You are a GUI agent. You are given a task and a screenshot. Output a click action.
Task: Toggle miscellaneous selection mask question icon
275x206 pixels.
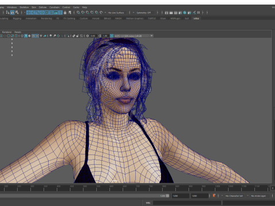pos(60,13)
